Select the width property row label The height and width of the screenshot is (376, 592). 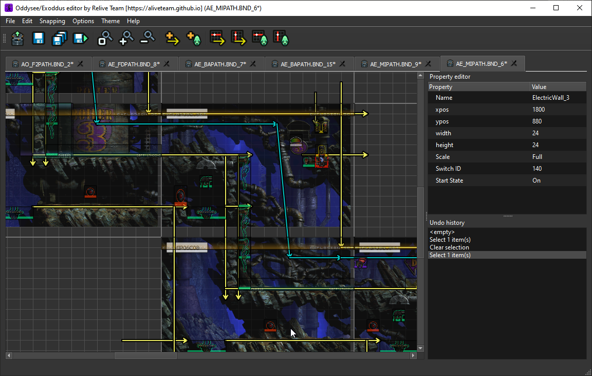pyautogui.click(x=443, y=133)
